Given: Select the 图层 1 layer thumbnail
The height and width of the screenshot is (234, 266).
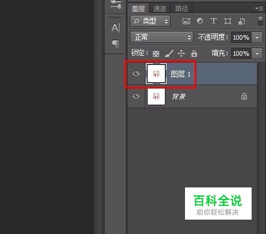Looking at the screenshot, I should [x=156, y=74].
